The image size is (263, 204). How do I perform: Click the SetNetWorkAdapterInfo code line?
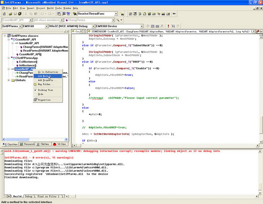click(x=128, y=134)
